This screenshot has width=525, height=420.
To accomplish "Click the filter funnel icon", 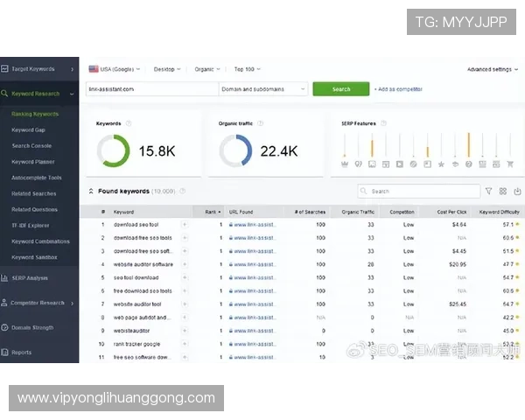I will pos(488,191).
